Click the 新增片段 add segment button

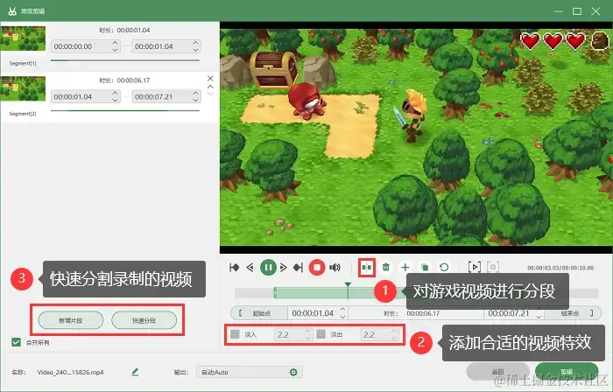[71, 320]
